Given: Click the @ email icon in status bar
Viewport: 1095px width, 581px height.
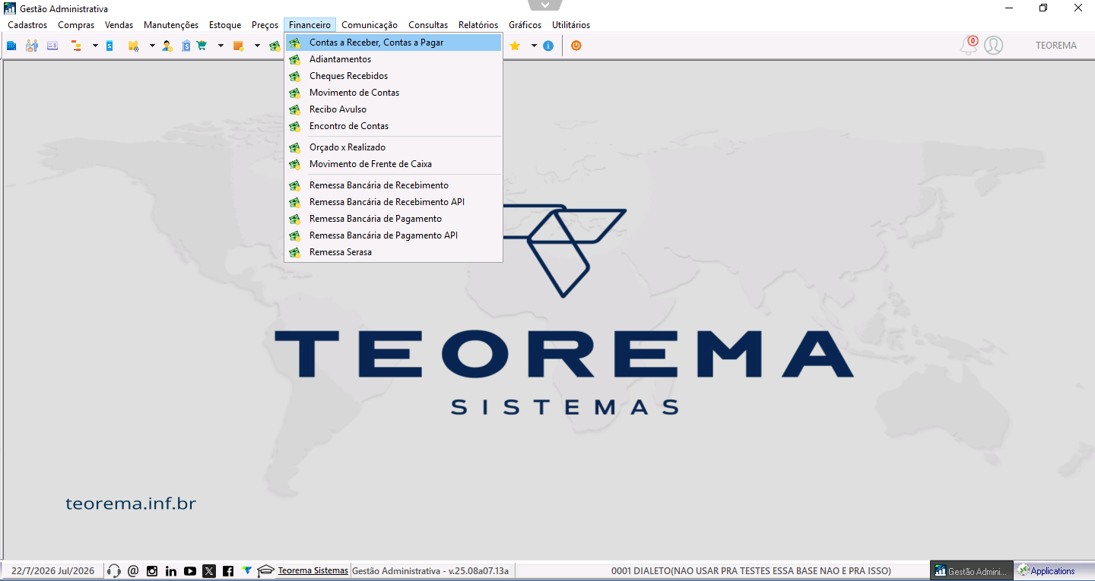Looking at the screenshot, I should (133, 571).
